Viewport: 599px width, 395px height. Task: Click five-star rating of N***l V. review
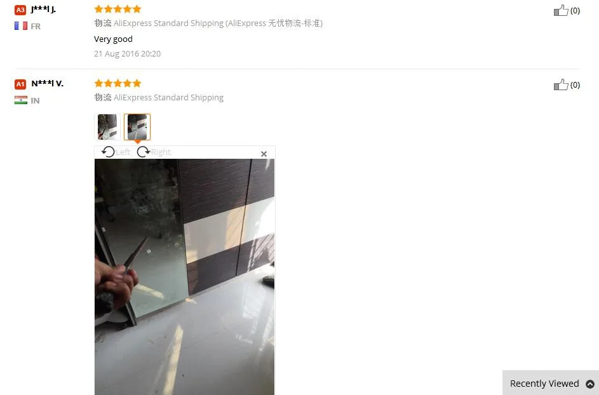point(118,83)
